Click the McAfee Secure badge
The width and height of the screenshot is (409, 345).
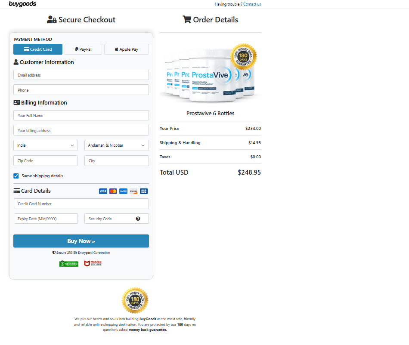point(93,263)
